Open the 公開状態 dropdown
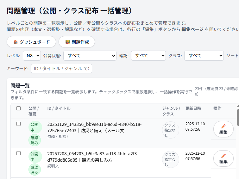The height and width of the screenshot is (179, 239). tap(90, 56)
